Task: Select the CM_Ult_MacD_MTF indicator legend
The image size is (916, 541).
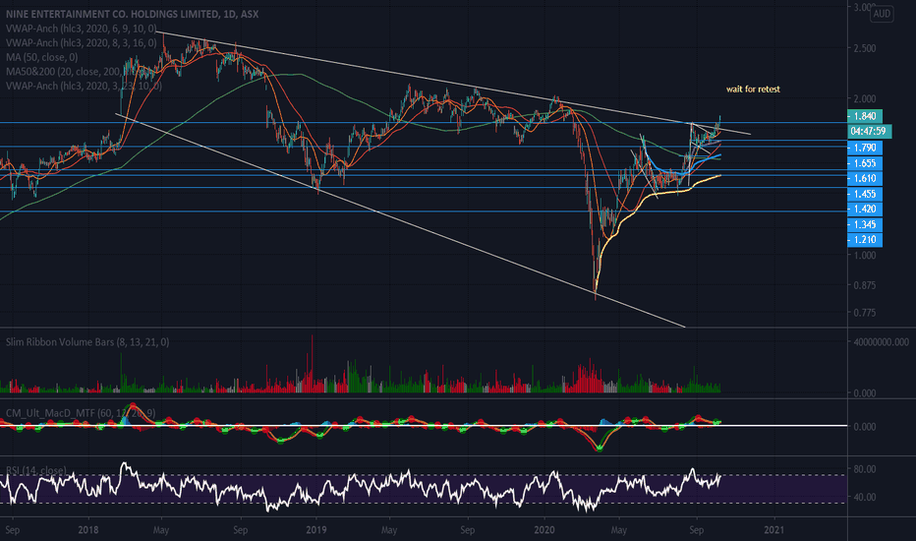Action: pyautogui.click(x=81, y=413)
